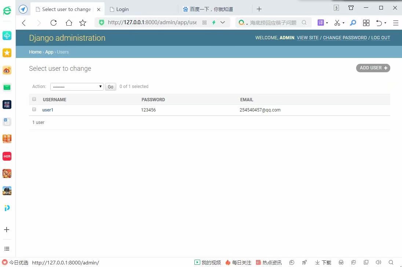Screen dimensions: 402x267
Task: Click the tab count indicator showing 3
Action: pyautogui.click(x=336, y=8)
